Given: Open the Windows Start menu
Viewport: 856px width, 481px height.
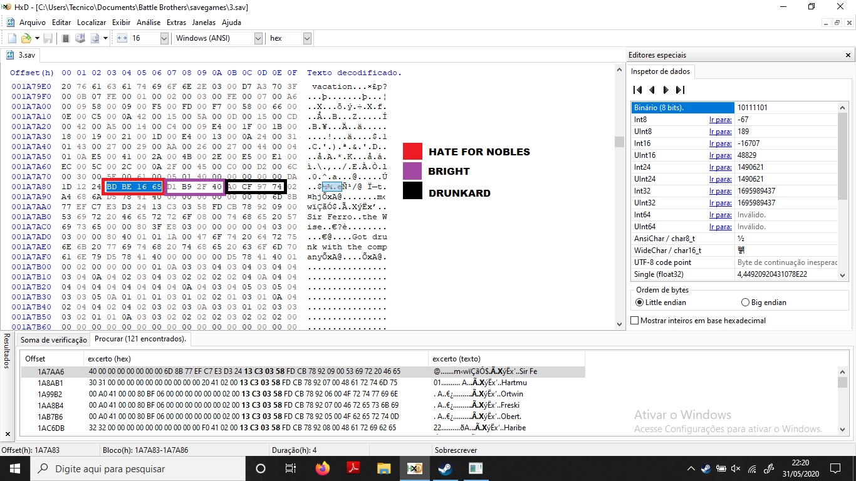Looking at the screenshot, I should coord(15,468).
